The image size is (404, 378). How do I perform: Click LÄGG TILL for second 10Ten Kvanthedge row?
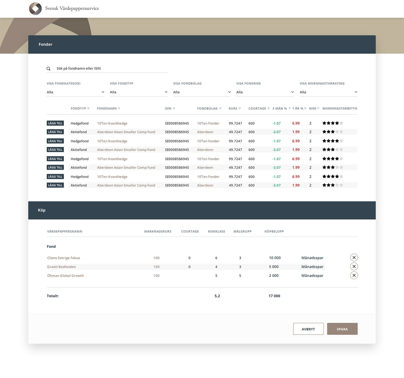point(55,141)
